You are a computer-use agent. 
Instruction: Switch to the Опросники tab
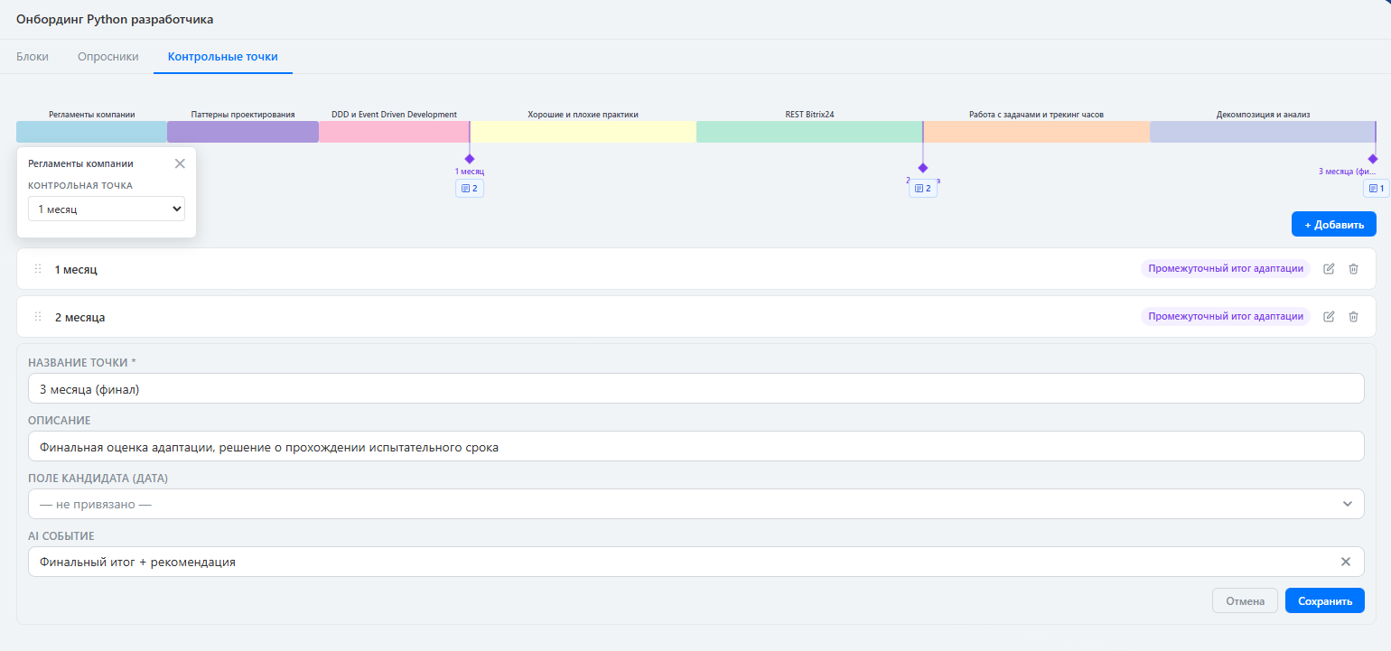[108, 56]
